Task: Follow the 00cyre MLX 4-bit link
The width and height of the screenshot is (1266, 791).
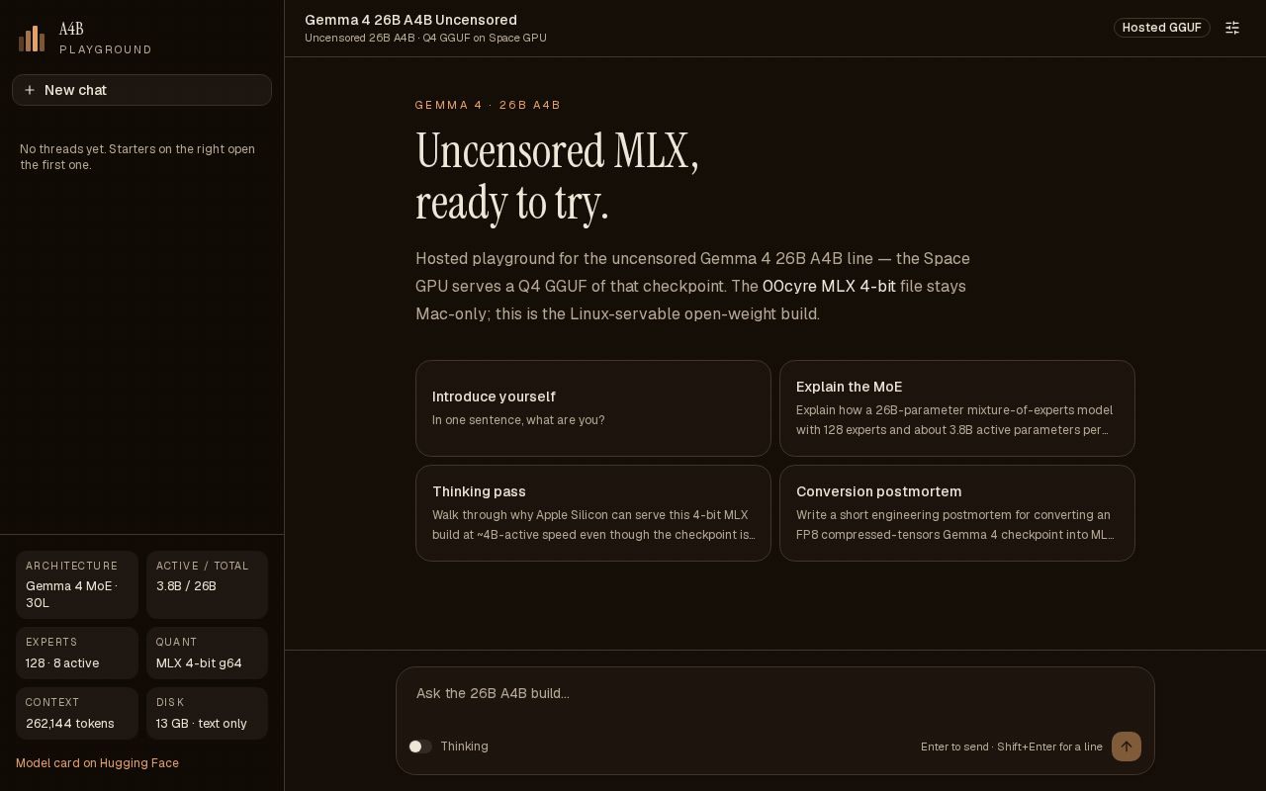Action: pos(829,287)
